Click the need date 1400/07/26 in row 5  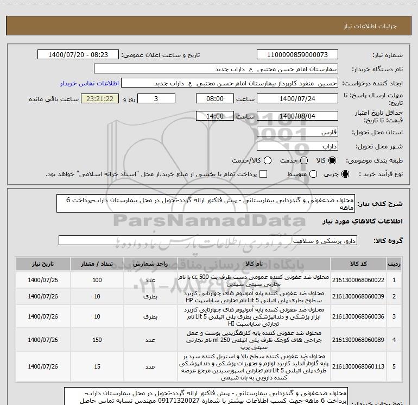click(x=43, y=366)
